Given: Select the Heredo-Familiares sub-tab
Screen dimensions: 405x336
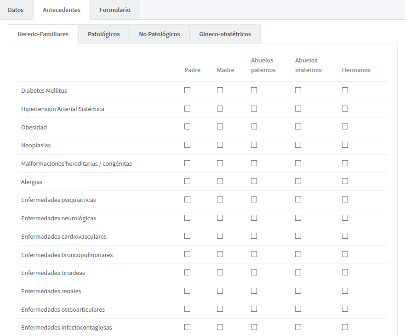Looking at the screenshot, I should pyautogui.click(x=43, y=34).
